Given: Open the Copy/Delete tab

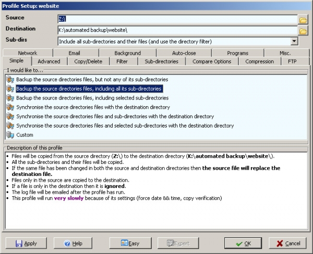Looking at the screenshot, I should coord(88,61).
